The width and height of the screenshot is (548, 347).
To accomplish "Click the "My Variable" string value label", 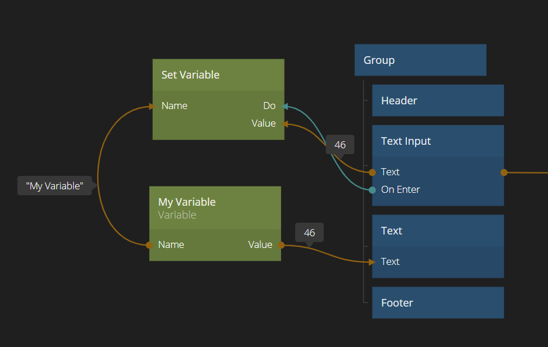I will coord(54,186).
